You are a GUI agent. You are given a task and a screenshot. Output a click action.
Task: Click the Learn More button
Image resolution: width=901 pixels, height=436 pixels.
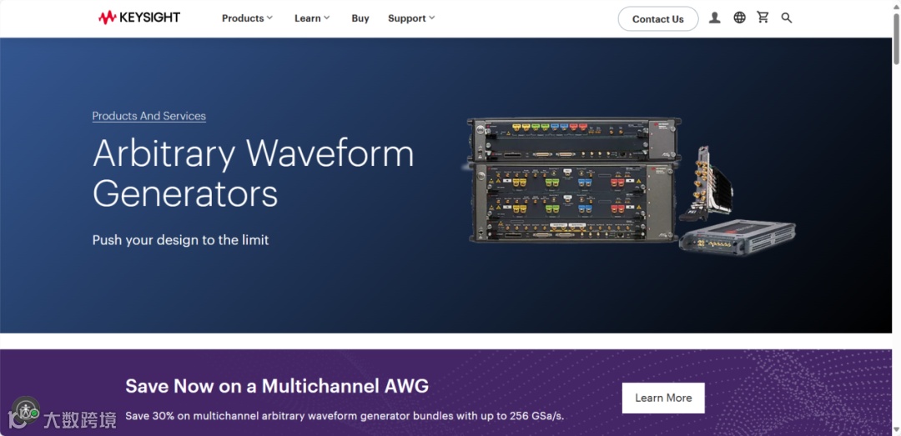click(x=663, y=398)
